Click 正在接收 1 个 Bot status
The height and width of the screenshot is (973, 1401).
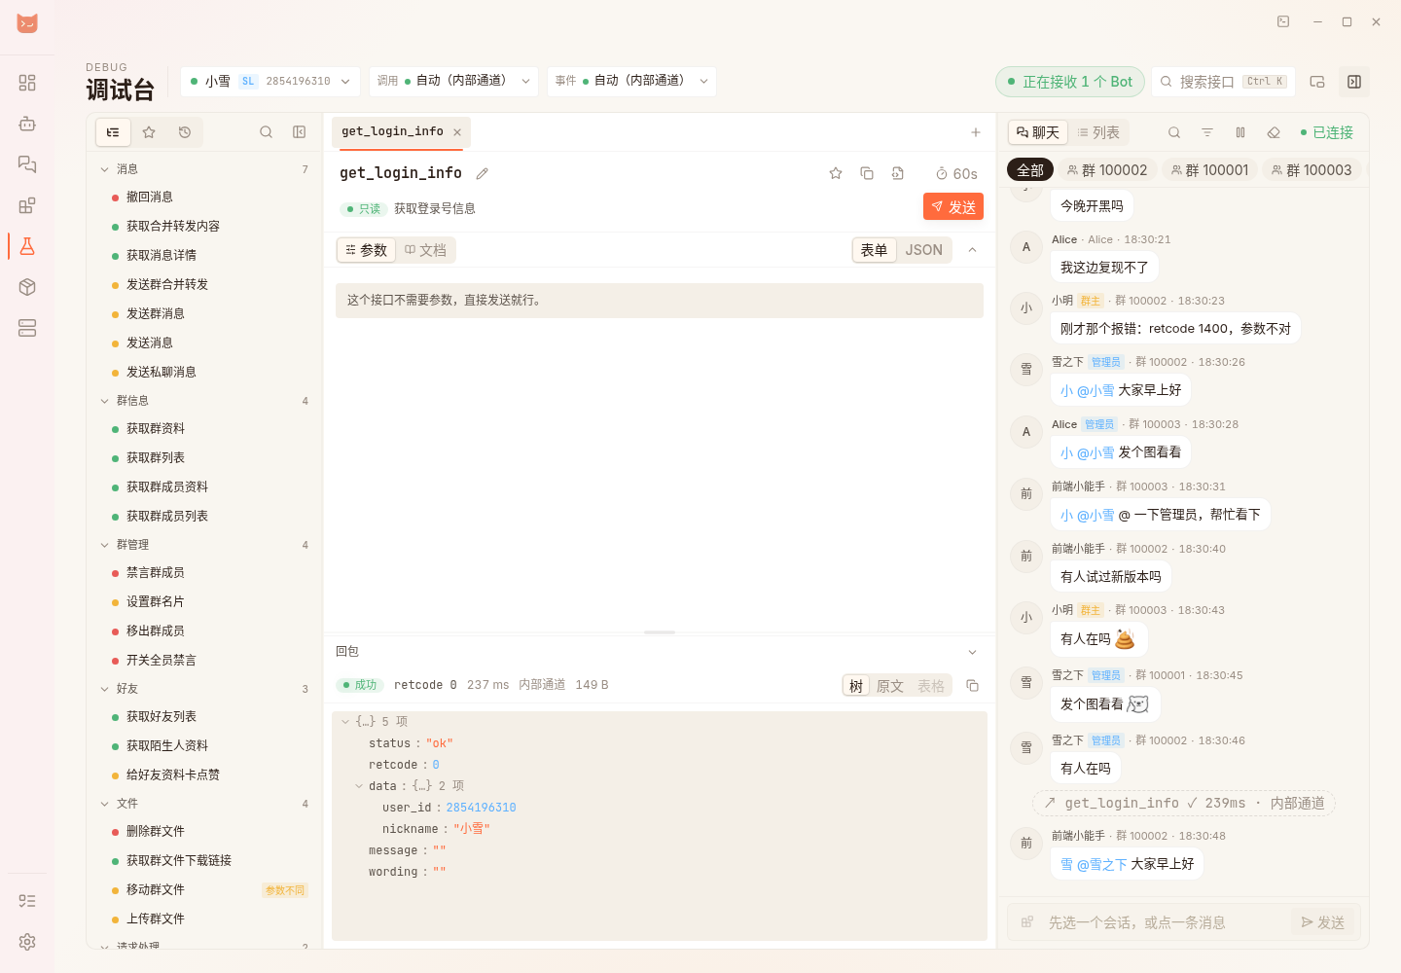click(1070, 82)
